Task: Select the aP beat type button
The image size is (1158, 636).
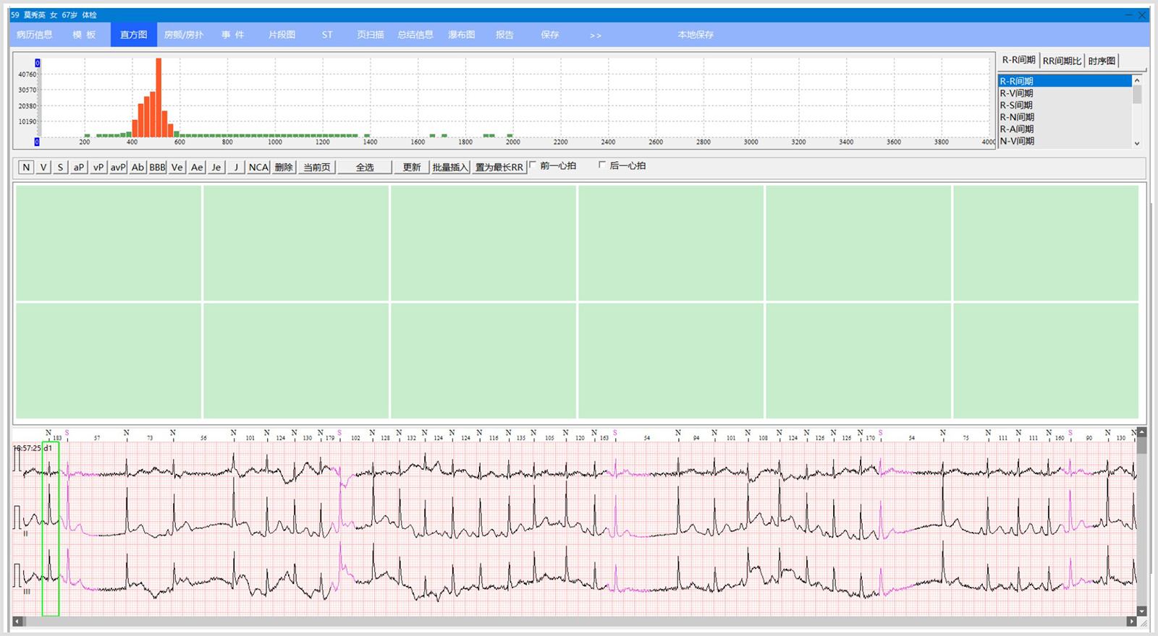Action: click(x=79, y=167)
